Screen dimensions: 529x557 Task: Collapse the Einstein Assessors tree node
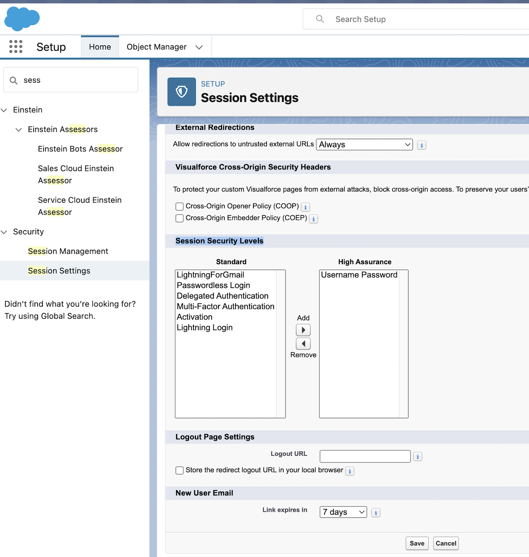tap(19, 130)
